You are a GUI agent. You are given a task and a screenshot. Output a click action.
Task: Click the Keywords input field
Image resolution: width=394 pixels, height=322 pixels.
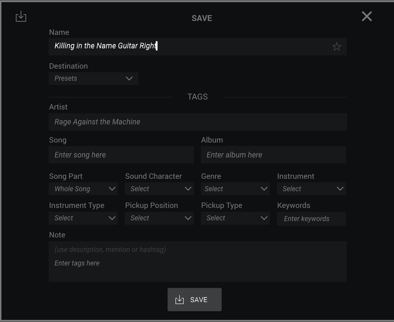point(312,219)
